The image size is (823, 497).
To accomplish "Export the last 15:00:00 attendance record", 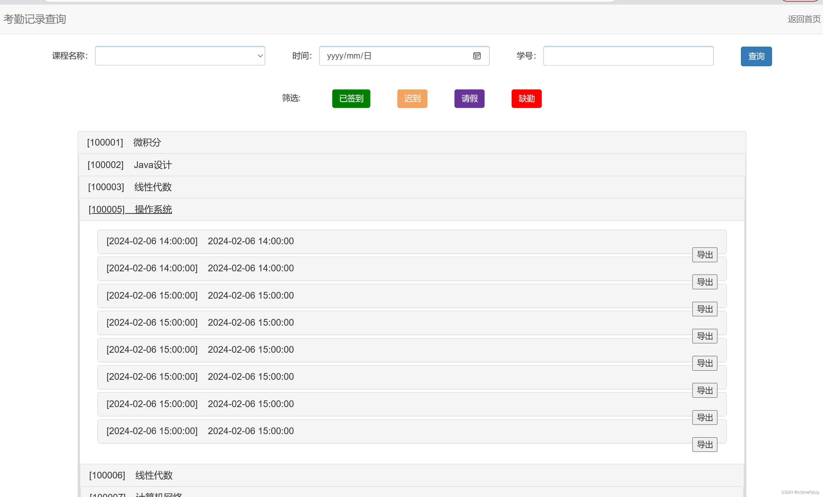I will coord(704,444).
